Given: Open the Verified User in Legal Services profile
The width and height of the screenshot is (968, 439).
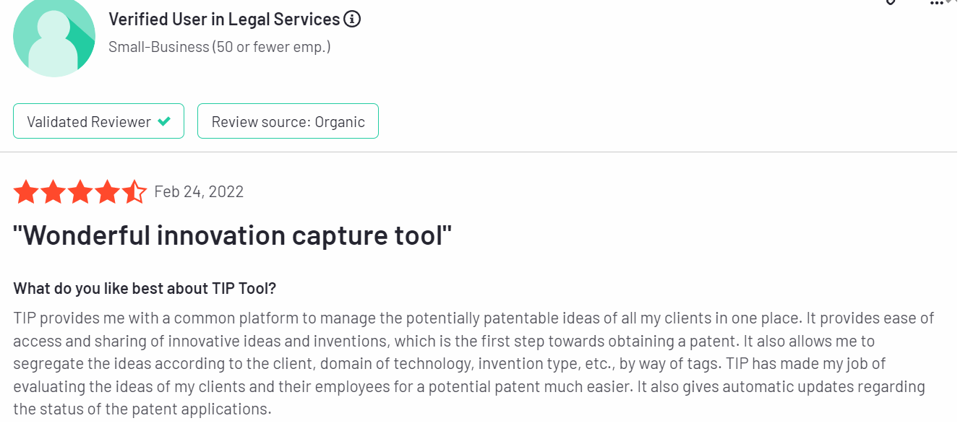Looking at the screenshot, I should (x=224, y=19).
